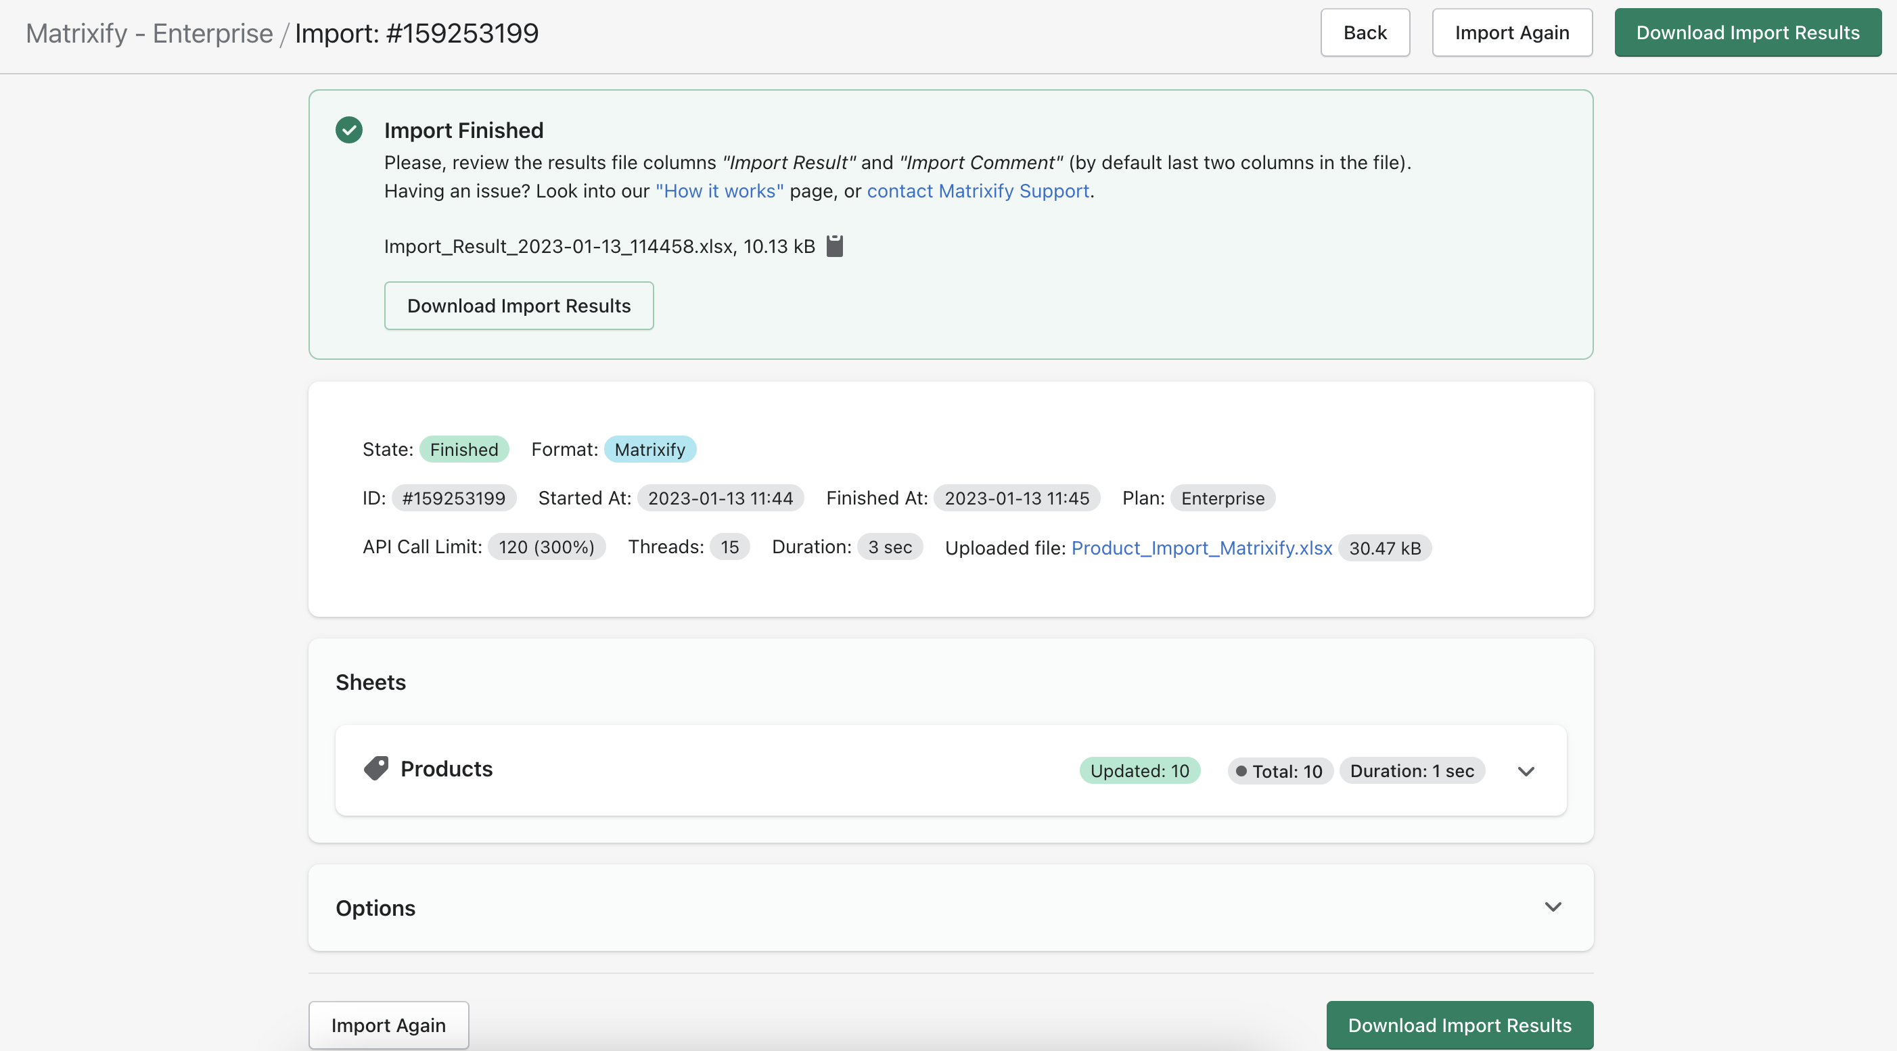Select the #159253199 ID badge
This screenshot has height=1051, width=1897.
[454, 498]
